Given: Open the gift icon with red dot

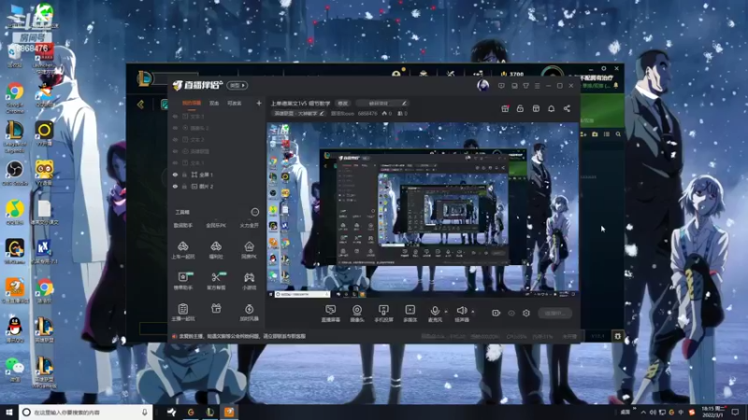Looking at the screenshot, I should 505,108.
